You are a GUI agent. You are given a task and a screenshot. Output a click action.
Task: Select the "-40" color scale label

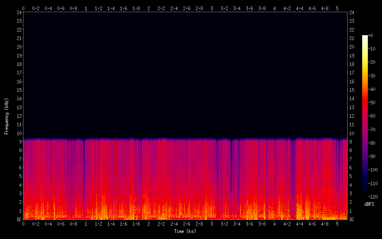[371, 89]
